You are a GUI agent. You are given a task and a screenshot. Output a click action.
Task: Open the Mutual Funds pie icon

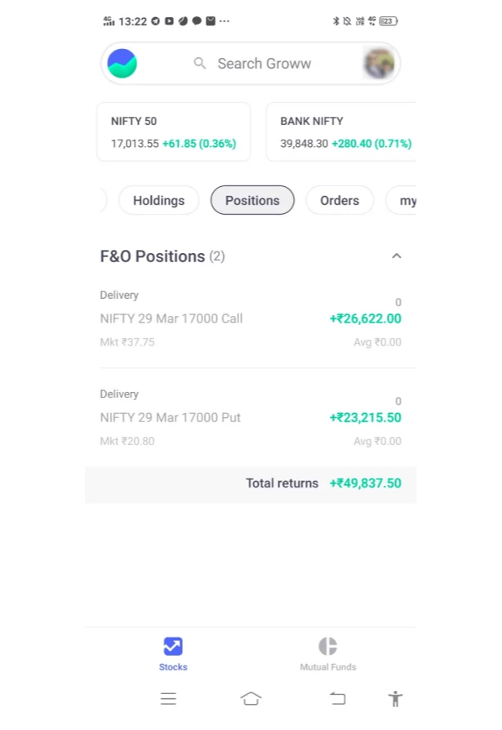[x=327, y=647]
